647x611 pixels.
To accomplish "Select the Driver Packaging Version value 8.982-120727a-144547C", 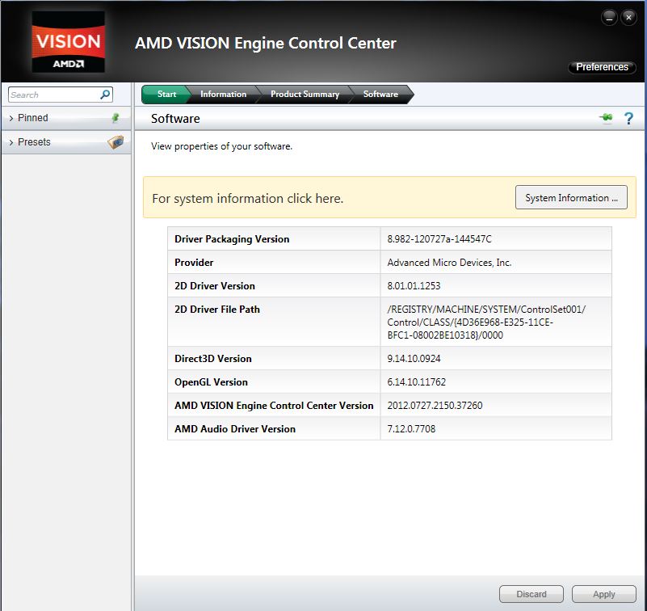I will pos(439,239).
